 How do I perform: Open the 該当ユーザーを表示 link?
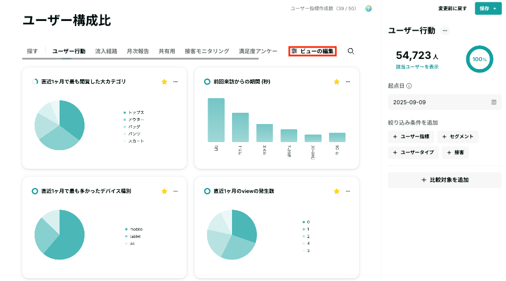[x=417, y=67]
